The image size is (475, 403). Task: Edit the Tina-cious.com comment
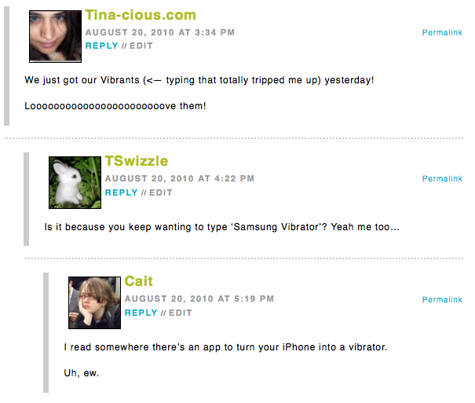(141, 46)
